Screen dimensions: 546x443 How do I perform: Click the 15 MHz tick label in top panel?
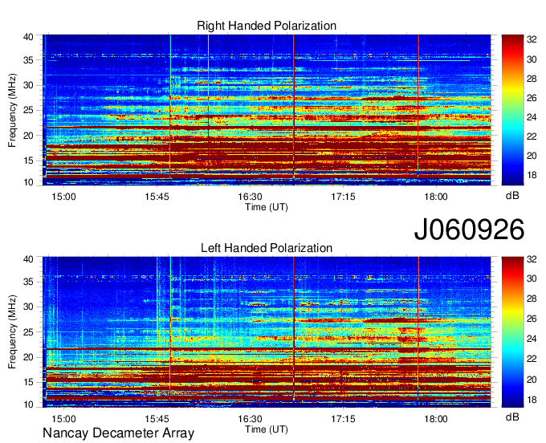(x=29, y=161)
